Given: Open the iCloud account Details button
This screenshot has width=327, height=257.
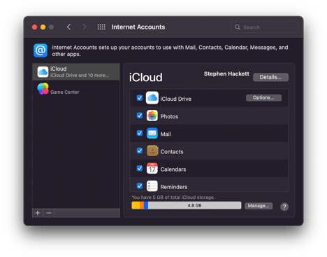Looking at the screenshot, I should click(270, 77).
